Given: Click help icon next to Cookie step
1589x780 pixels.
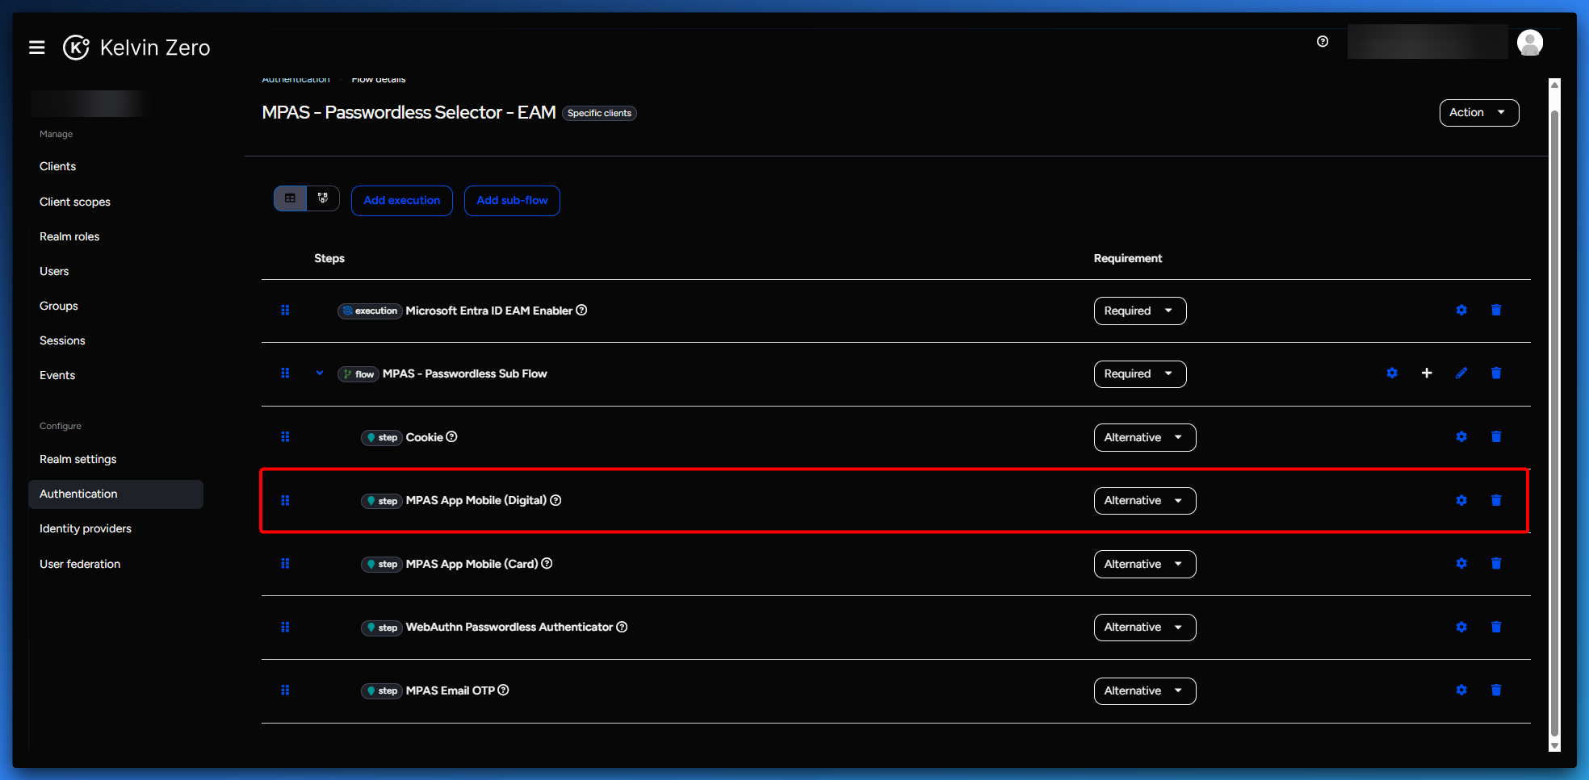Looking at the screenshot, I should click(x=452, y=437).
